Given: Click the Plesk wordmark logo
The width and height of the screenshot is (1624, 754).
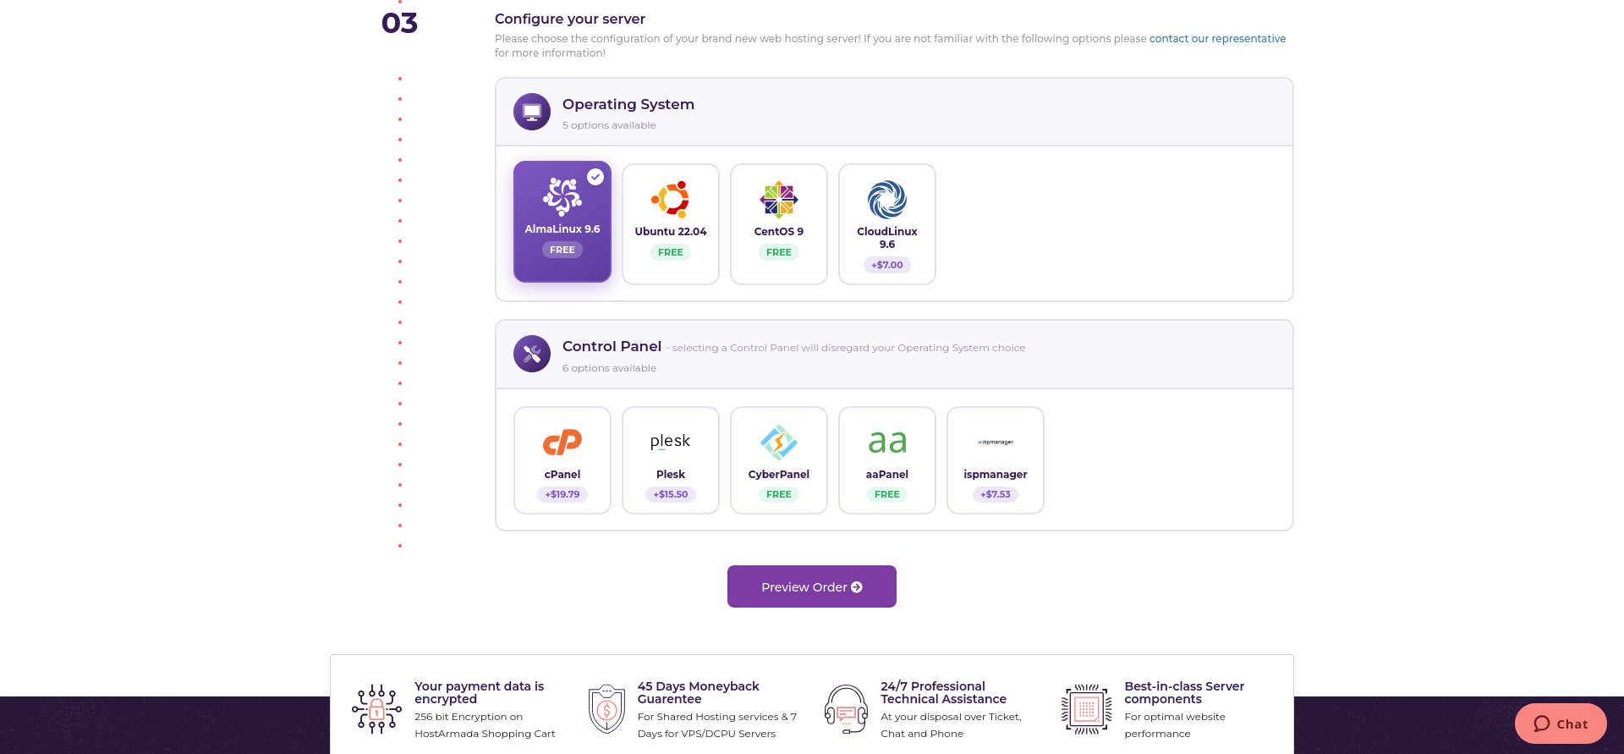Looking at the screenshot, I should click(x=671, y=441).
